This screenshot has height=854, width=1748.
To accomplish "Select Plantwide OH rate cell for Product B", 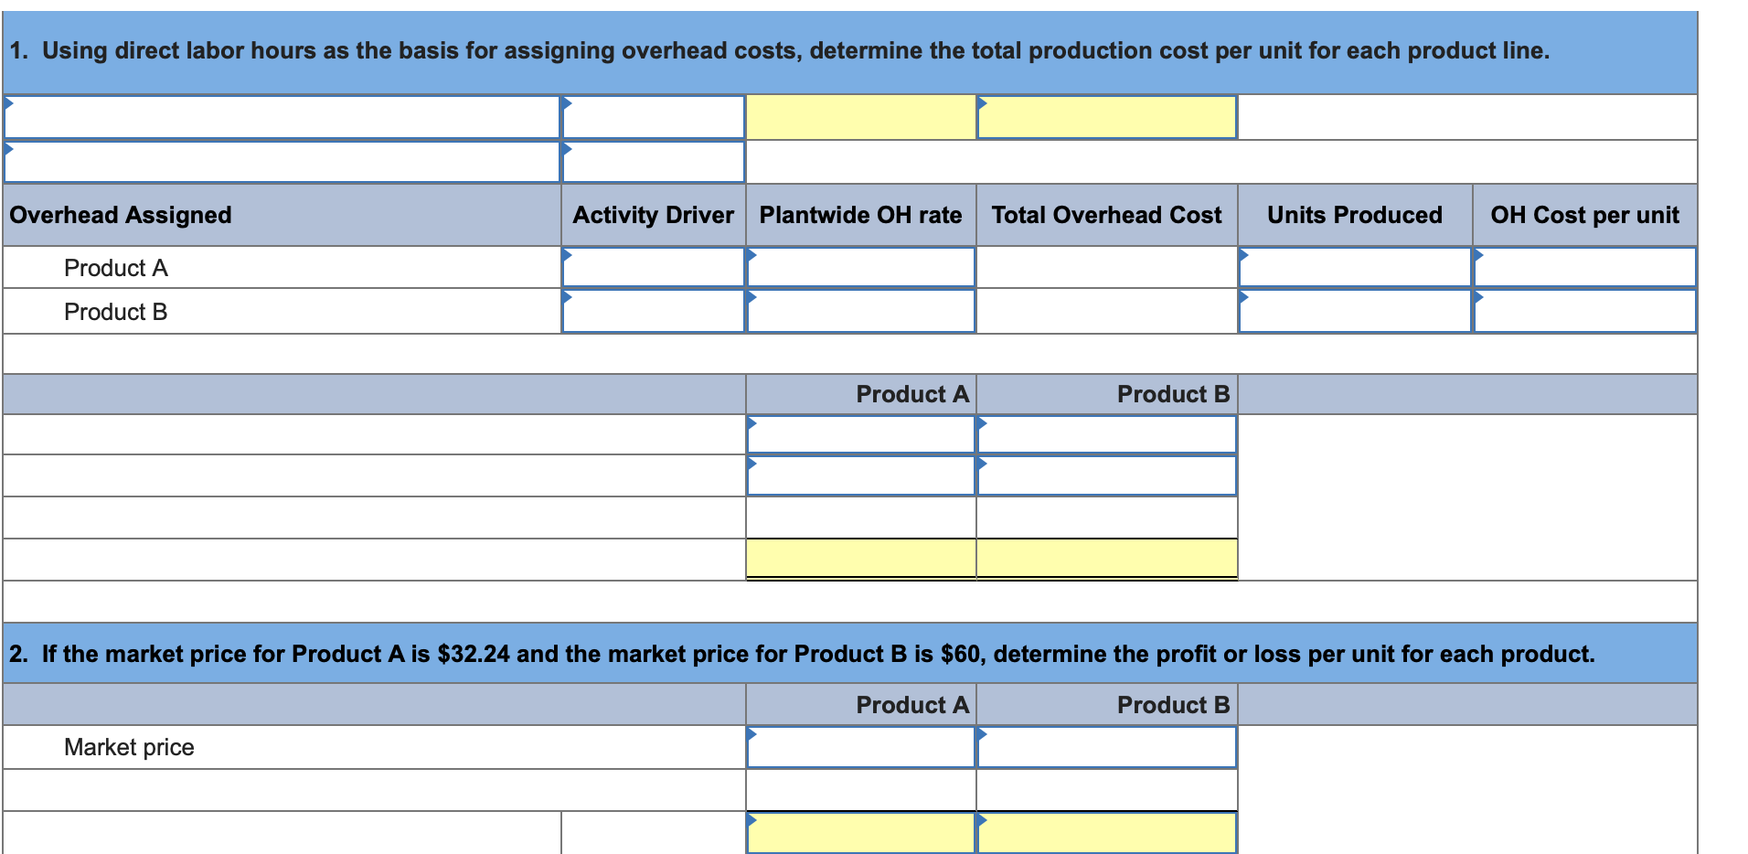I will click(x=861, y=311).
